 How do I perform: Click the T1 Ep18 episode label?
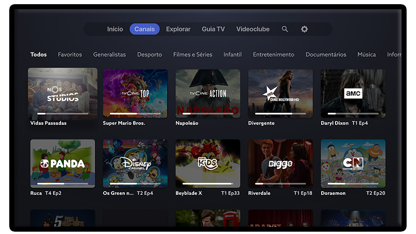click(303, 193)
